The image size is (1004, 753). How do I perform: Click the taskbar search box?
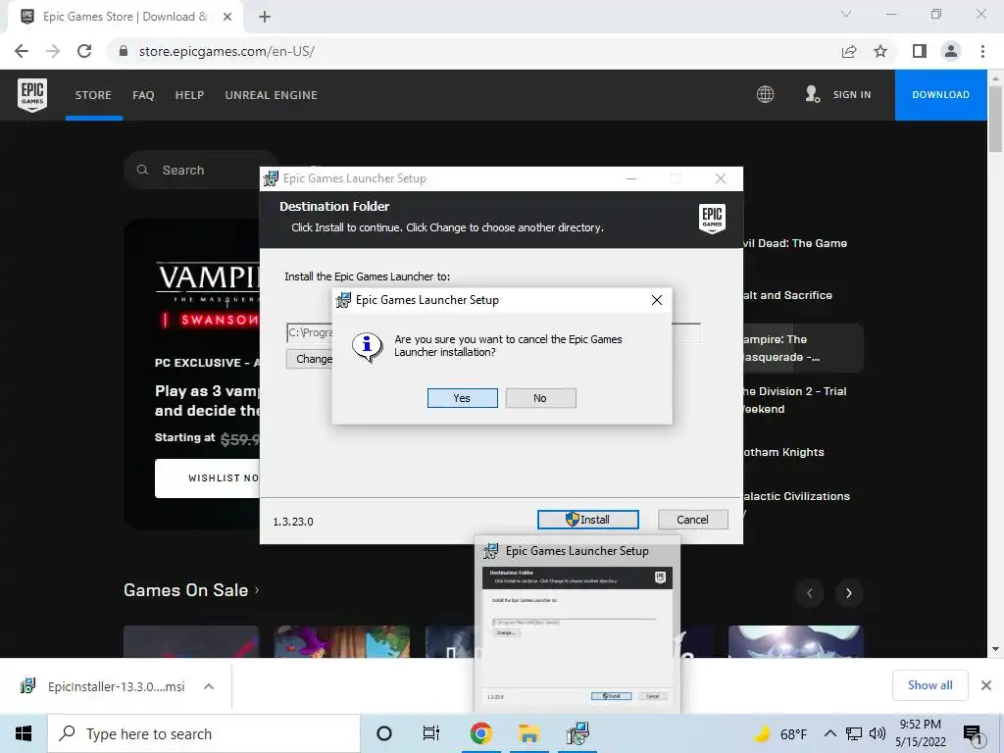[x=204, y=733]
